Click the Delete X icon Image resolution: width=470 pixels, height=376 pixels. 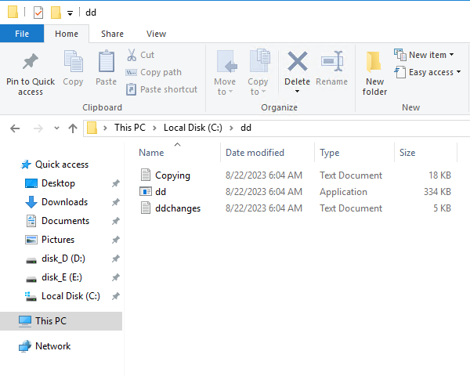tap(297, 61)
